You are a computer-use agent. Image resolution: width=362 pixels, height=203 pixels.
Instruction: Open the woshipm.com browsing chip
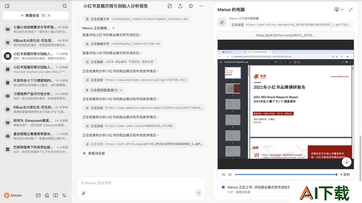pyautogui.click(x=136, y=80)
